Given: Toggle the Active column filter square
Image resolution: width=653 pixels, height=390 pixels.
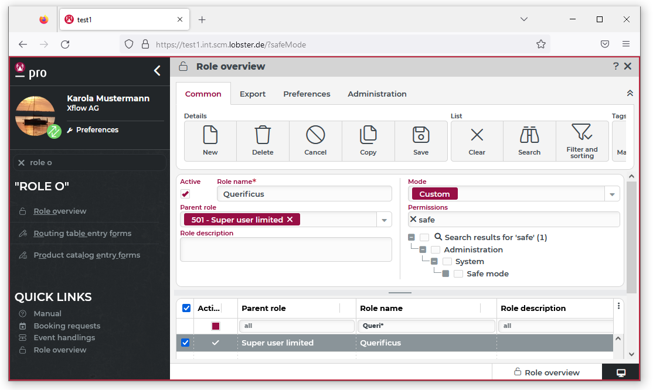Looking at the screenshot, I should click(x=215, y=326).
